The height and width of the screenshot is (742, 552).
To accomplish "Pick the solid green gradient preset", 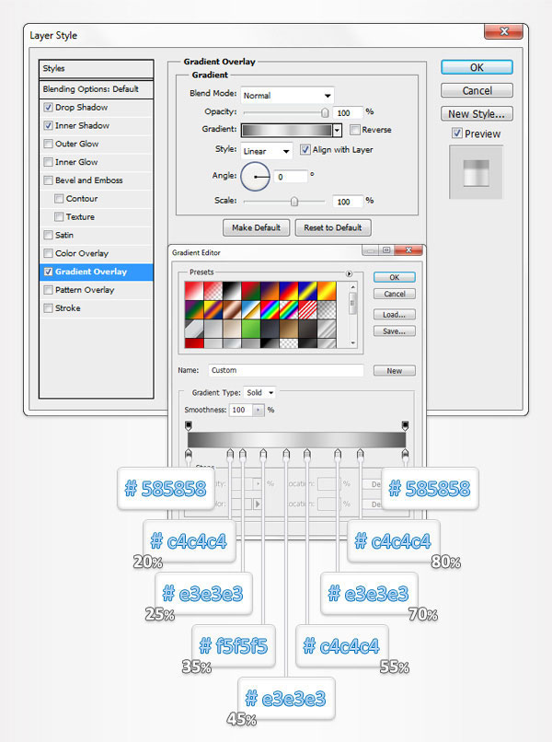I will pos(250,329).
